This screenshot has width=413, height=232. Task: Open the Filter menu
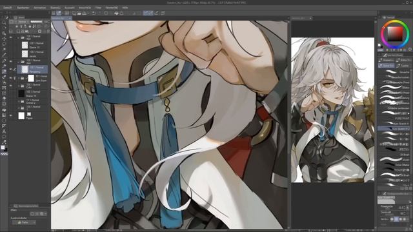coord(98,8)
